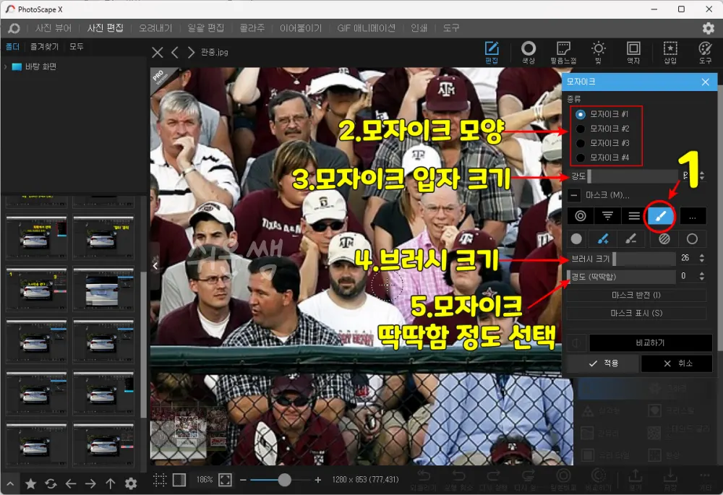This screenshot has width=723, height=495.
Task: Increase 브러시 크기 with the up stepper
Action: 702,254
